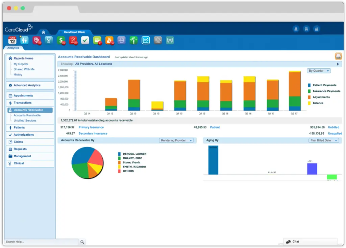Click the Primary Insurance link
346x248 pixels.
click(x=91, y=127)
